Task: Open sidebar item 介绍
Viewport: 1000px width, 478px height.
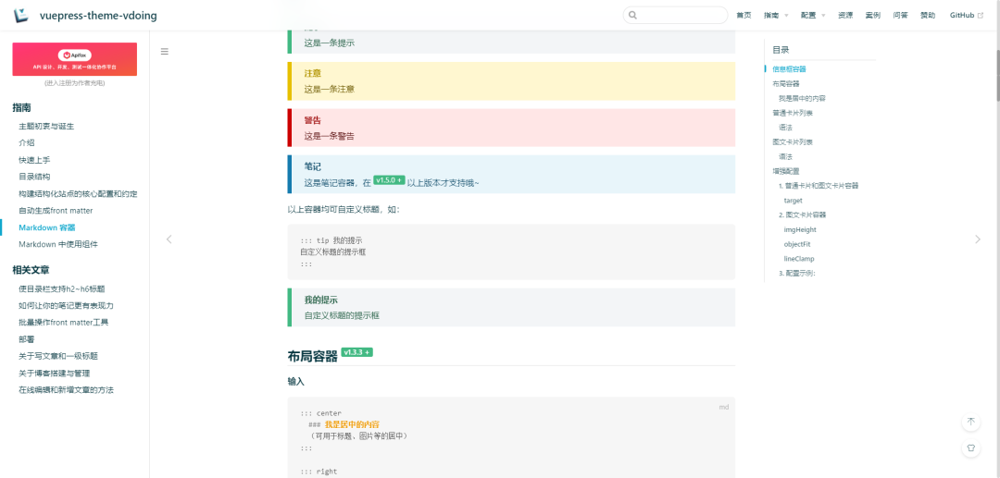Action: tap(27, 142)
